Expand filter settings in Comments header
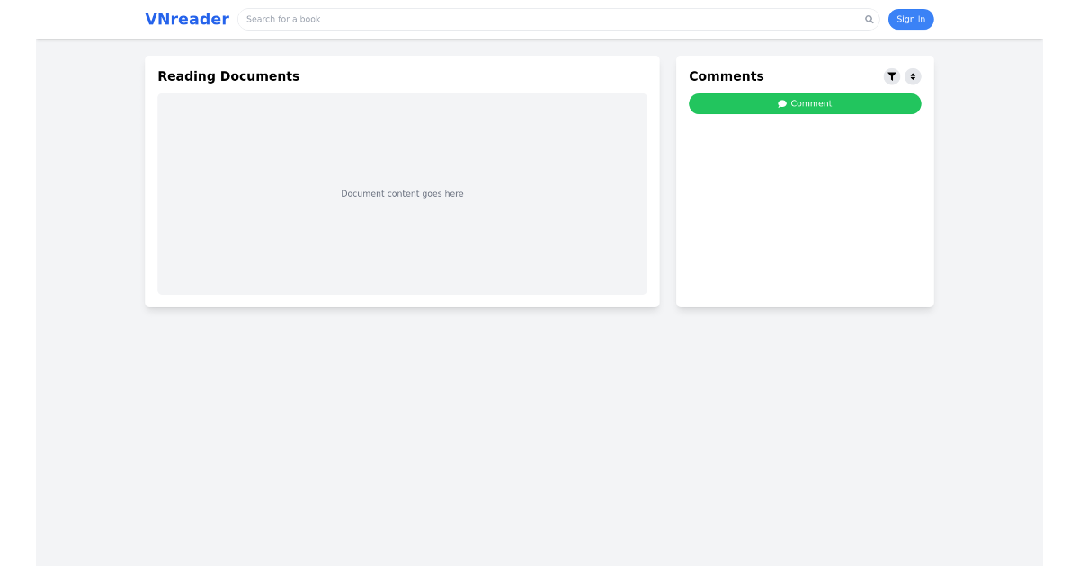This screenshot has width=1079, height=566. coord(892,76)
